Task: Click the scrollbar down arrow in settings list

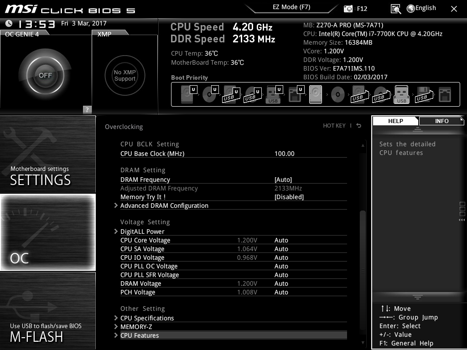Action: pos(363,343)
